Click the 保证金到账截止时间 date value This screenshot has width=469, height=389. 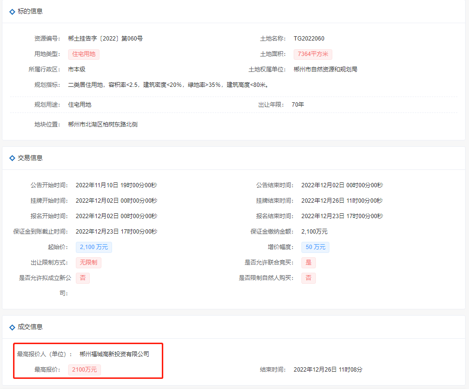pyautogui.click(x=116, y=232)
